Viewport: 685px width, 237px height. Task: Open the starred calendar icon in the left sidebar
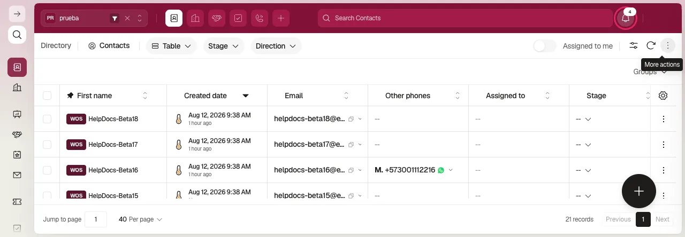pyautogui.click(x=17, y=154)
